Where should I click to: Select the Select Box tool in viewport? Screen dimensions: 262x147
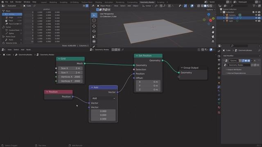tap(94, 15)
